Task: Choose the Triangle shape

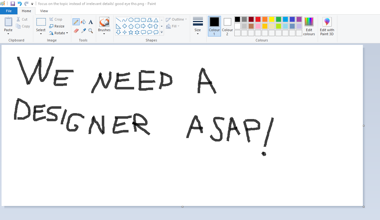Action: click(156, 20)
